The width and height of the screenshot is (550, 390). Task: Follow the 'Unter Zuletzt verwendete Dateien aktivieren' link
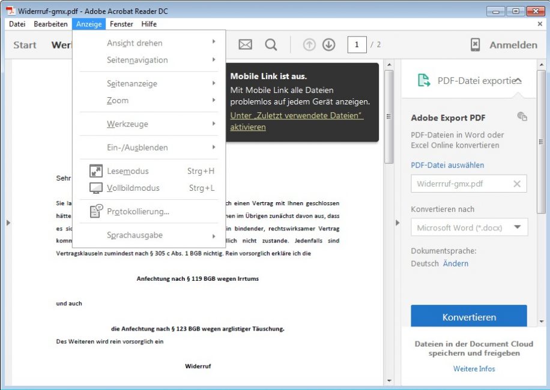pyautogui.click(x=297, y=121)
